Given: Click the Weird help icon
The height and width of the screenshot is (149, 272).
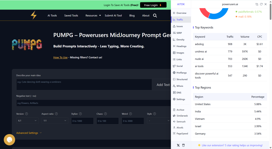Looking at the screenshot, I should coord(131,114).
